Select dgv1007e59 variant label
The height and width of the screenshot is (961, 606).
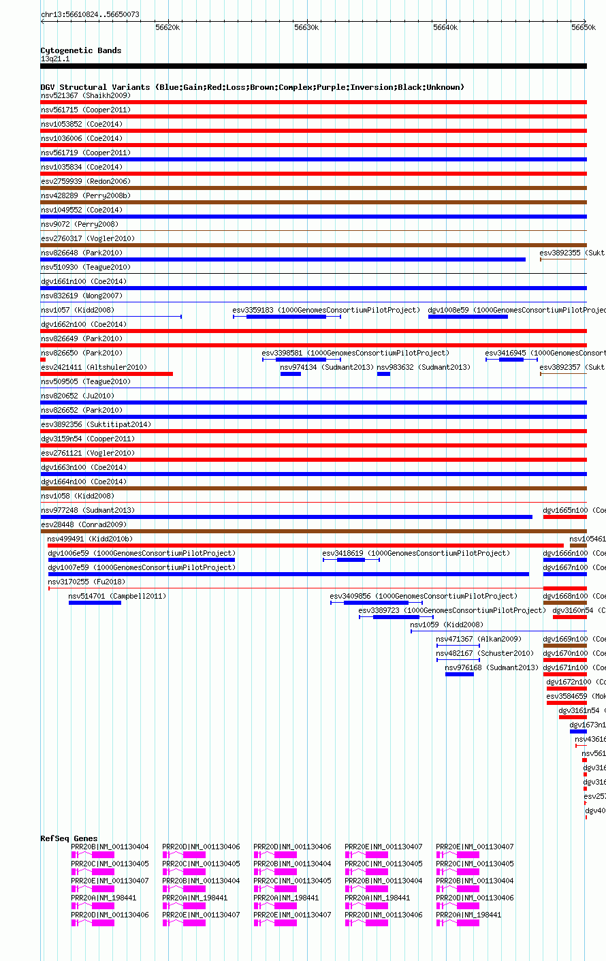click(142, 567)
